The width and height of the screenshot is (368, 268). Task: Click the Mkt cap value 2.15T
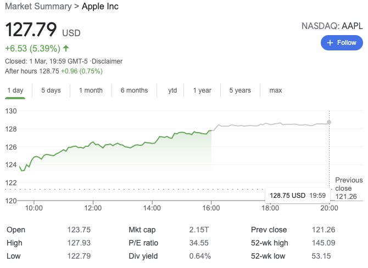pos(199,230)
